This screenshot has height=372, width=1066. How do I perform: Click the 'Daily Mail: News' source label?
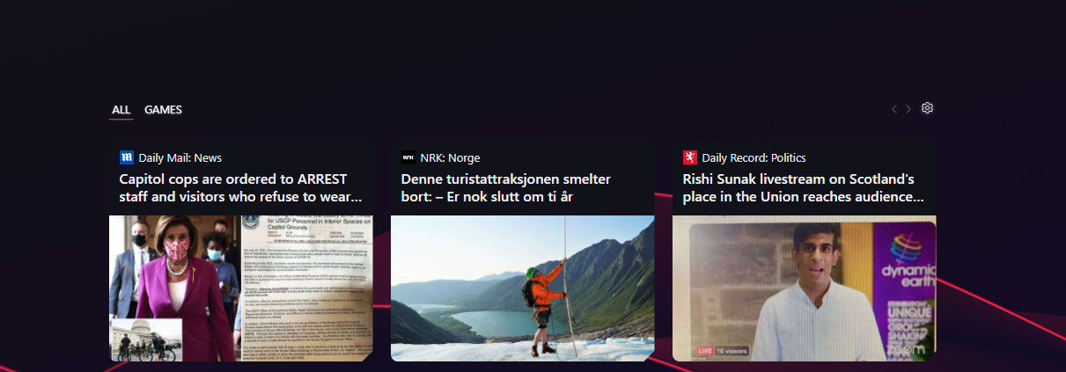pyautogui.click(x=180, y=158)
